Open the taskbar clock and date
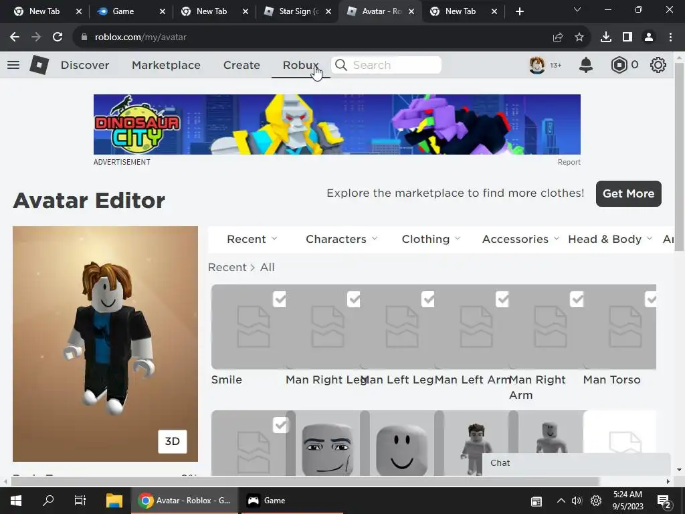 coord(627,501)
